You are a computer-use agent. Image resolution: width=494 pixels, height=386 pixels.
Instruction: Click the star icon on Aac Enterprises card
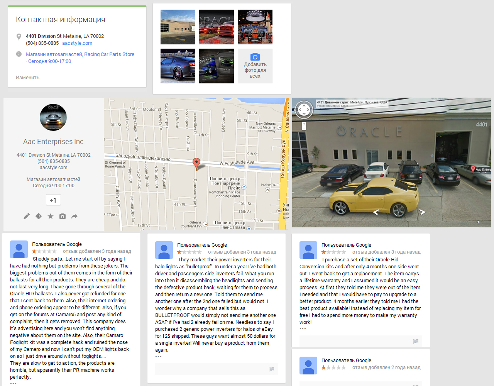click(51, 216)
